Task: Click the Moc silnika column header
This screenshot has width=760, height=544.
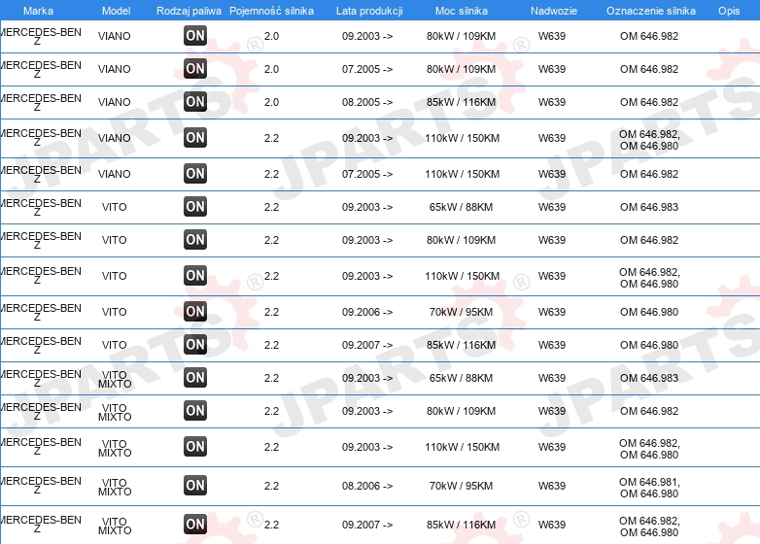Action: [x=462, y=11]
